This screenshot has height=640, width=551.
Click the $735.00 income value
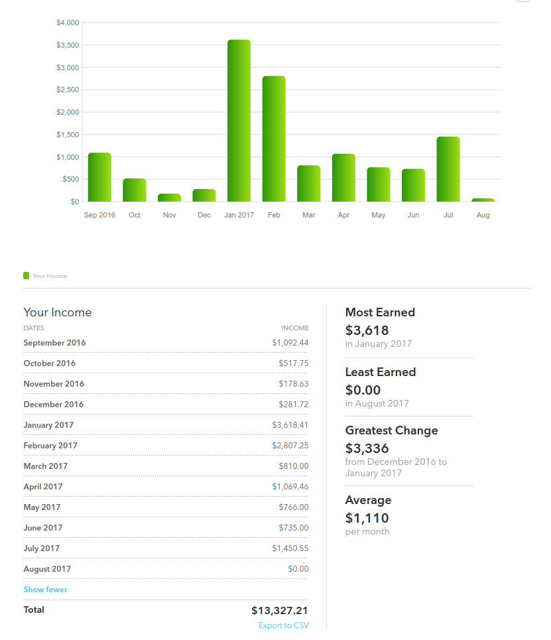pyautogui.click(x=294, y=528)
